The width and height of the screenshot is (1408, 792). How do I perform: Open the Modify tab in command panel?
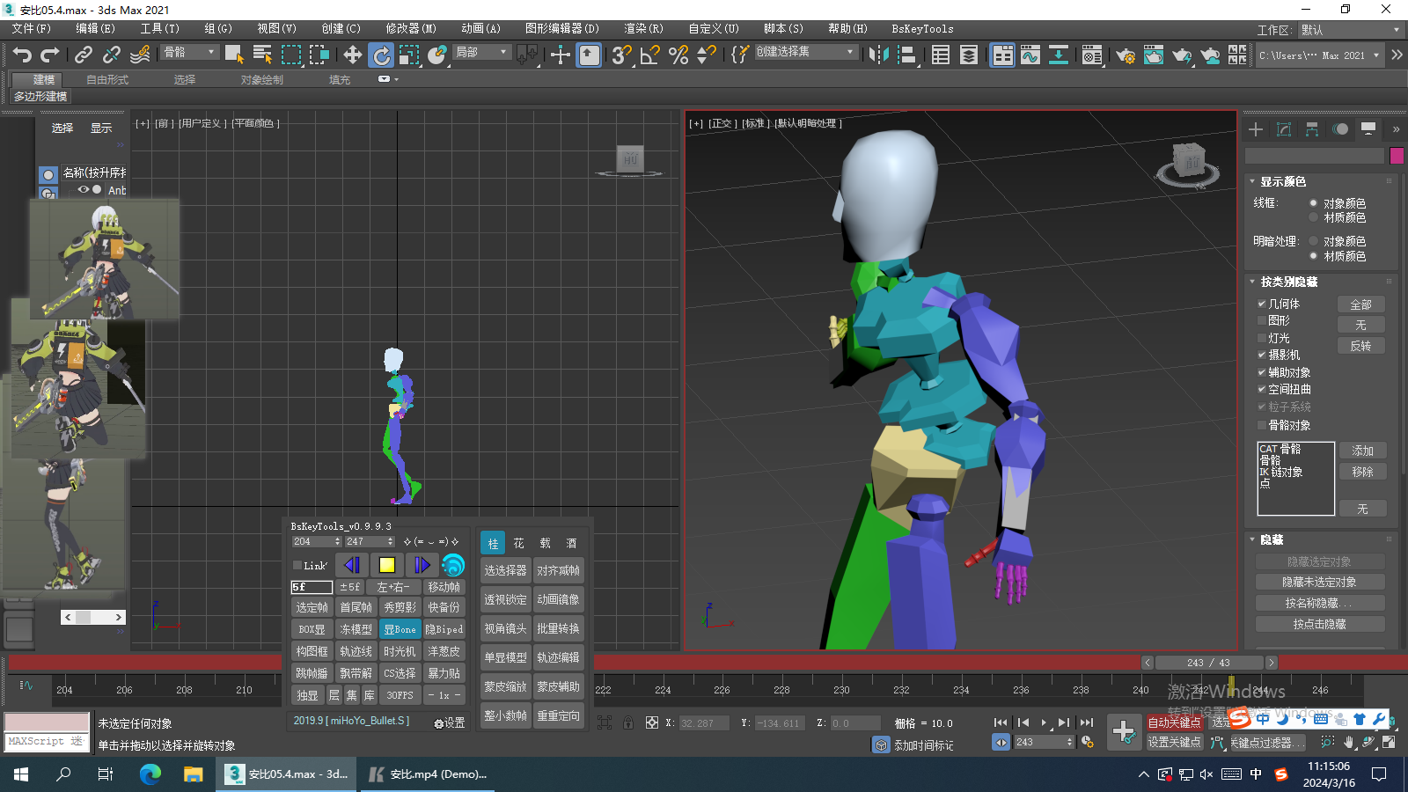pyautogui.click(x=1284, y=129)
